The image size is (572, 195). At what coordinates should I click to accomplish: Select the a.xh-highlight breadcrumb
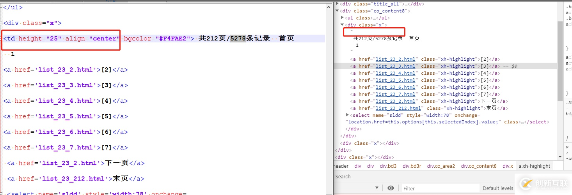534,166
